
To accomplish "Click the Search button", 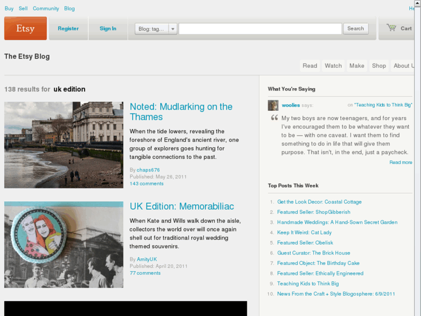I will coord(356,28).
